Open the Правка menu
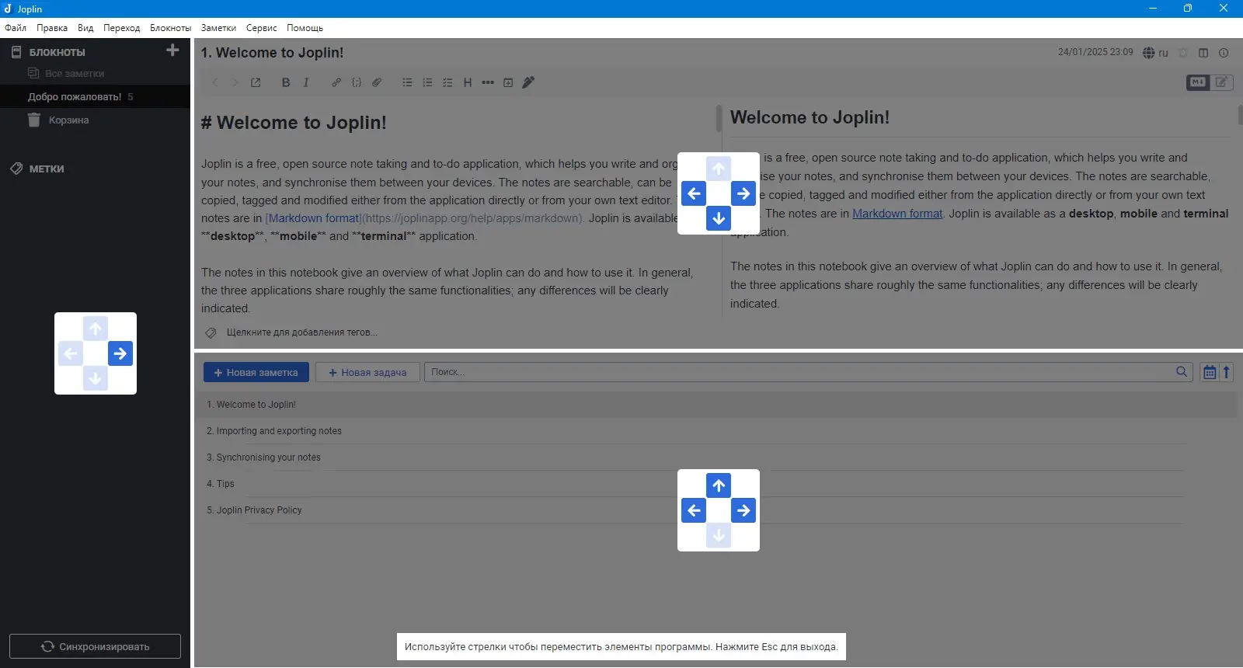This screenshot has width=1243, height=668. coord(52,28)
